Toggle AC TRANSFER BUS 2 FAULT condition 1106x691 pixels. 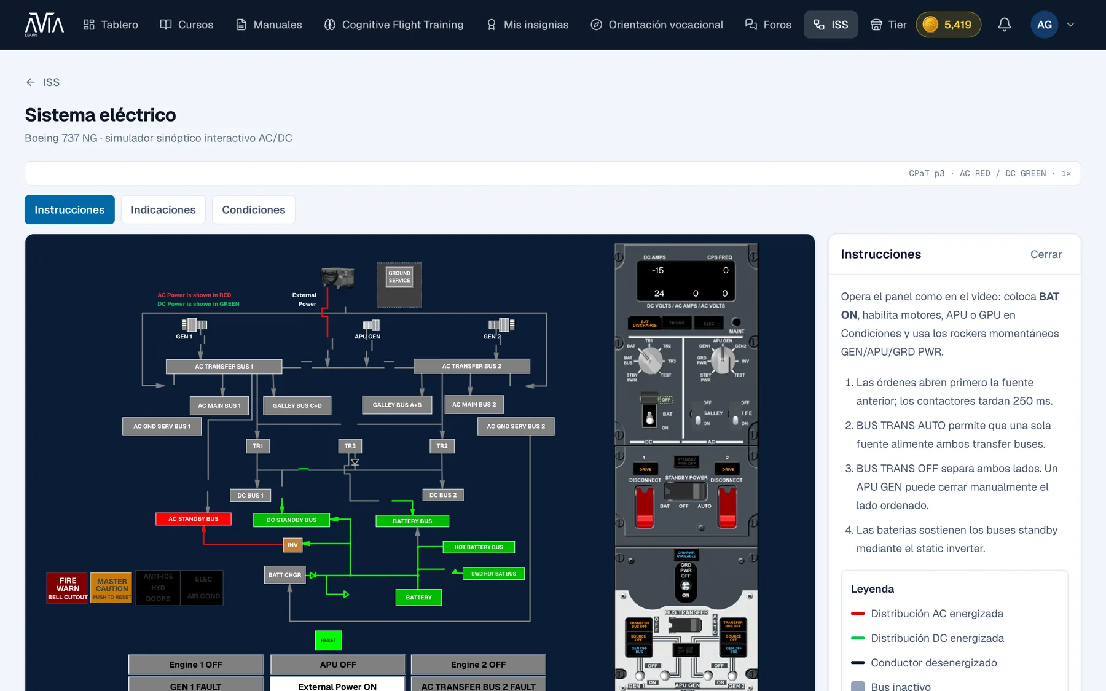click(478, 684)
